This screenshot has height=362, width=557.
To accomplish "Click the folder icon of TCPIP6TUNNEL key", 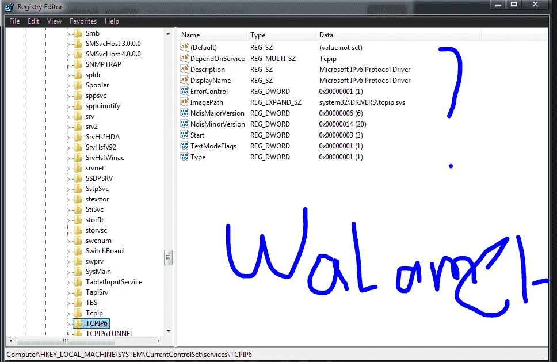I will (x=78, y=333).
